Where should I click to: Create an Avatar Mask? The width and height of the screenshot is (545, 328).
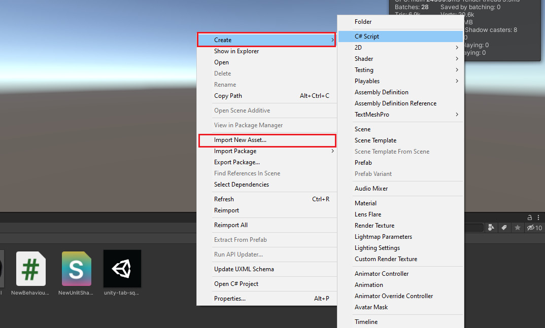tap(400, 307)
